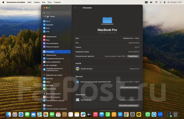Open the Окно menu
Screen dimensions: 184x119
tap(49, 2)
